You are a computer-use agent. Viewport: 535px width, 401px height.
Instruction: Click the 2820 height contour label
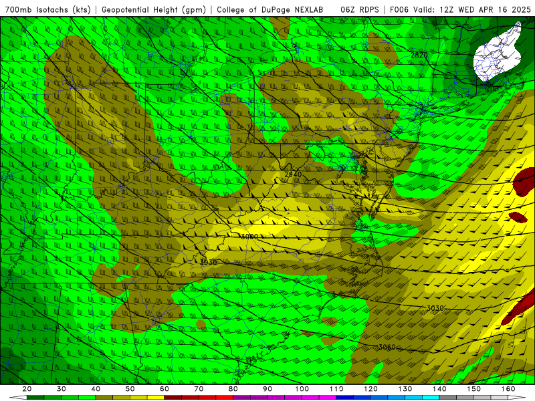pyautogui.click(x=419, y=55)
